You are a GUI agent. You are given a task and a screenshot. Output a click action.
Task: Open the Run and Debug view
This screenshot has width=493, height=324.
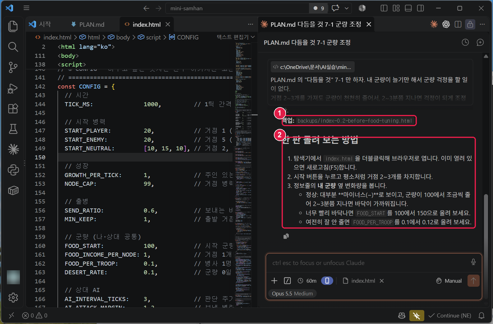pos(13,88)
